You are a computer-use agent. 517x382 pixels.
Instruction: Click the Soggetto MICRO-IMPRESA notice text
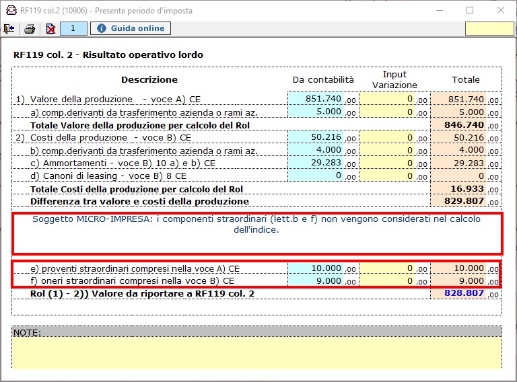click(256, 224)
